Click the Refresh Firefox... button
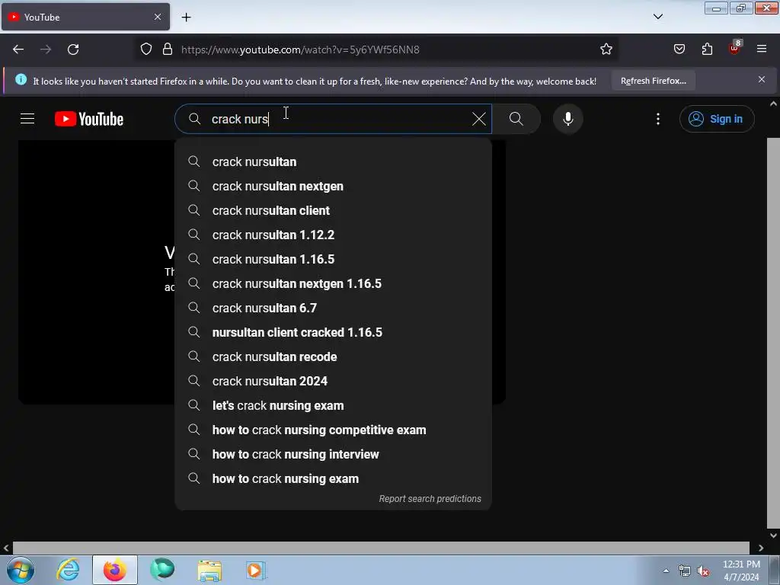This screenshot has height=585, width=780. tap(653, 81)
